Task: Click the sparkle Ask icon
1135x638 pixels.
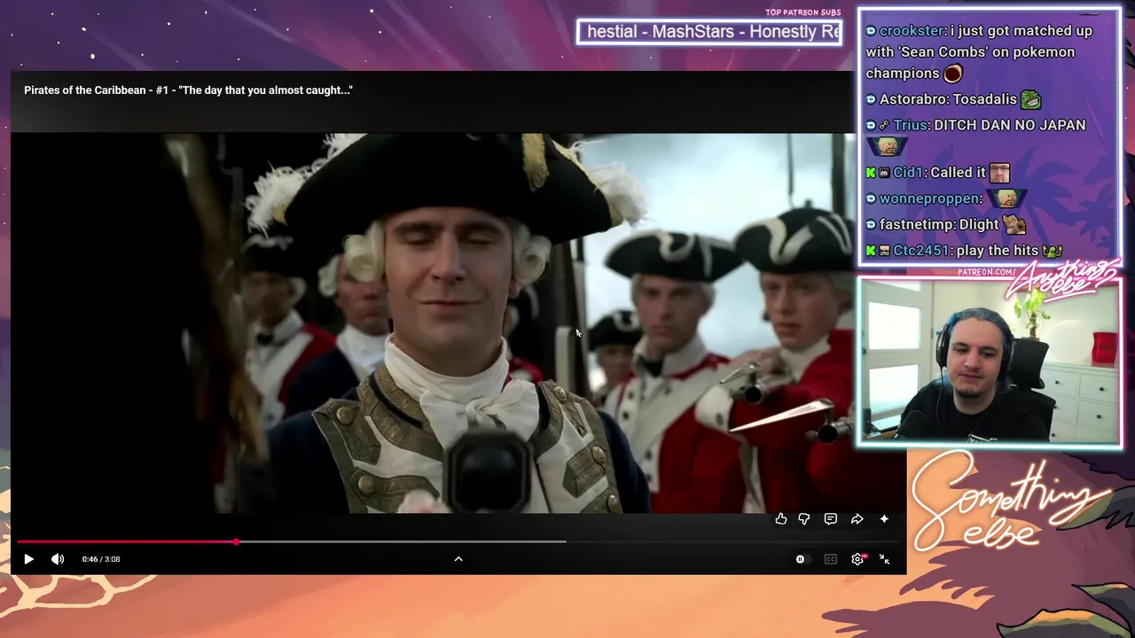Action: click(884, 519)
